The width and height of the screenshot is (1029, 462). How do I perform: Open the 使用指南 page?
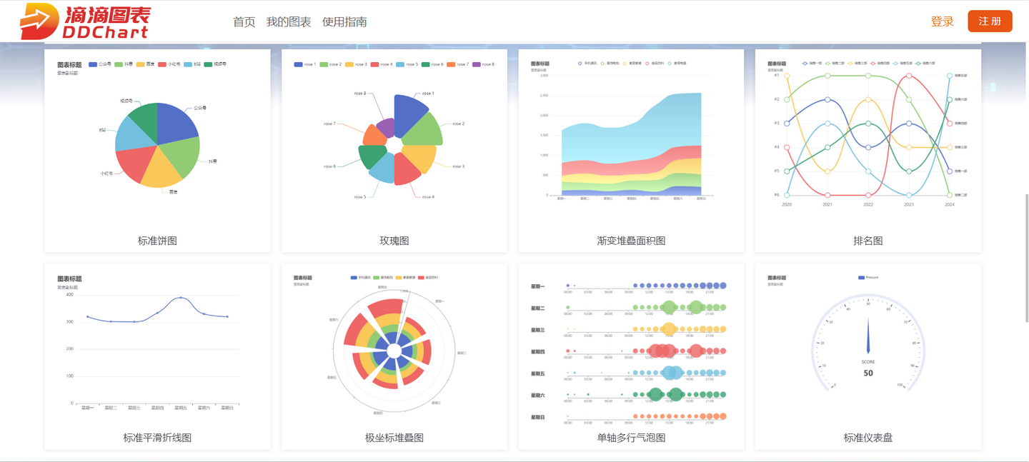[344, 21]
